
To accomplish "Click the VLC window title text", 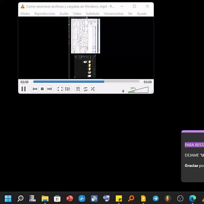I will 70,6.
